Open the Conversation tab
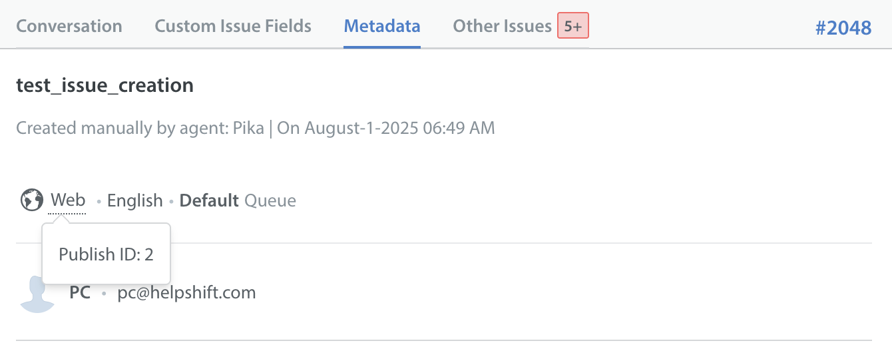 pos(69,27)
